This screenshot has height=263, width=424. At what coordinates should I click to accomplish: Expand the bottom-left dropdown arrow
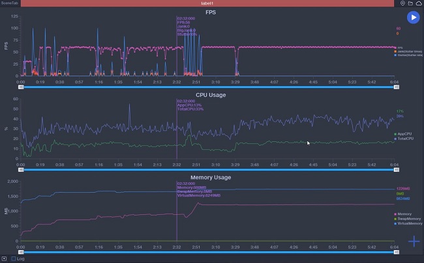(4, 258)
